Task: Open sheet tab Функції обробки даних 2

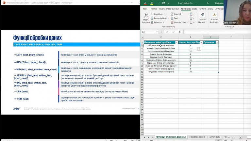Action: click(x=171, y=137)
